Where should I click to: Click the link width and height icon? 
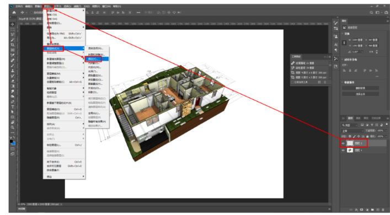pos(344,43)
